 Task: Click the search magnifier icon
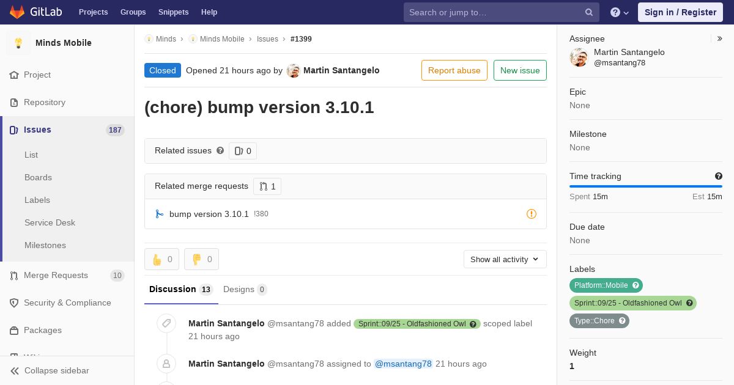coord(589,12)
